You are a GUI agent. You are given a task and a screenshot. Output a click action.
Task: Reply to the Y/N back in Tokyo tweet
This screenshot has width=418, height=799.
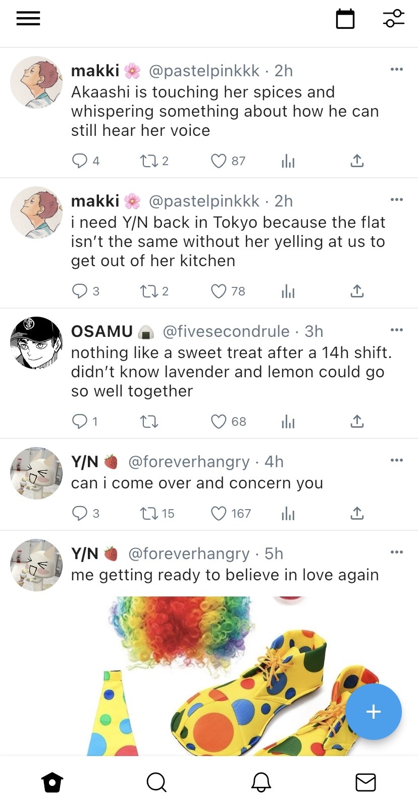[80, 291]
